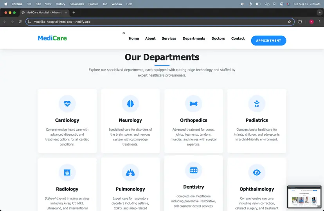This screenshot has height=211, width=324.
Task: Click the Ophthalmology eye icon
Action: [257, 173]
